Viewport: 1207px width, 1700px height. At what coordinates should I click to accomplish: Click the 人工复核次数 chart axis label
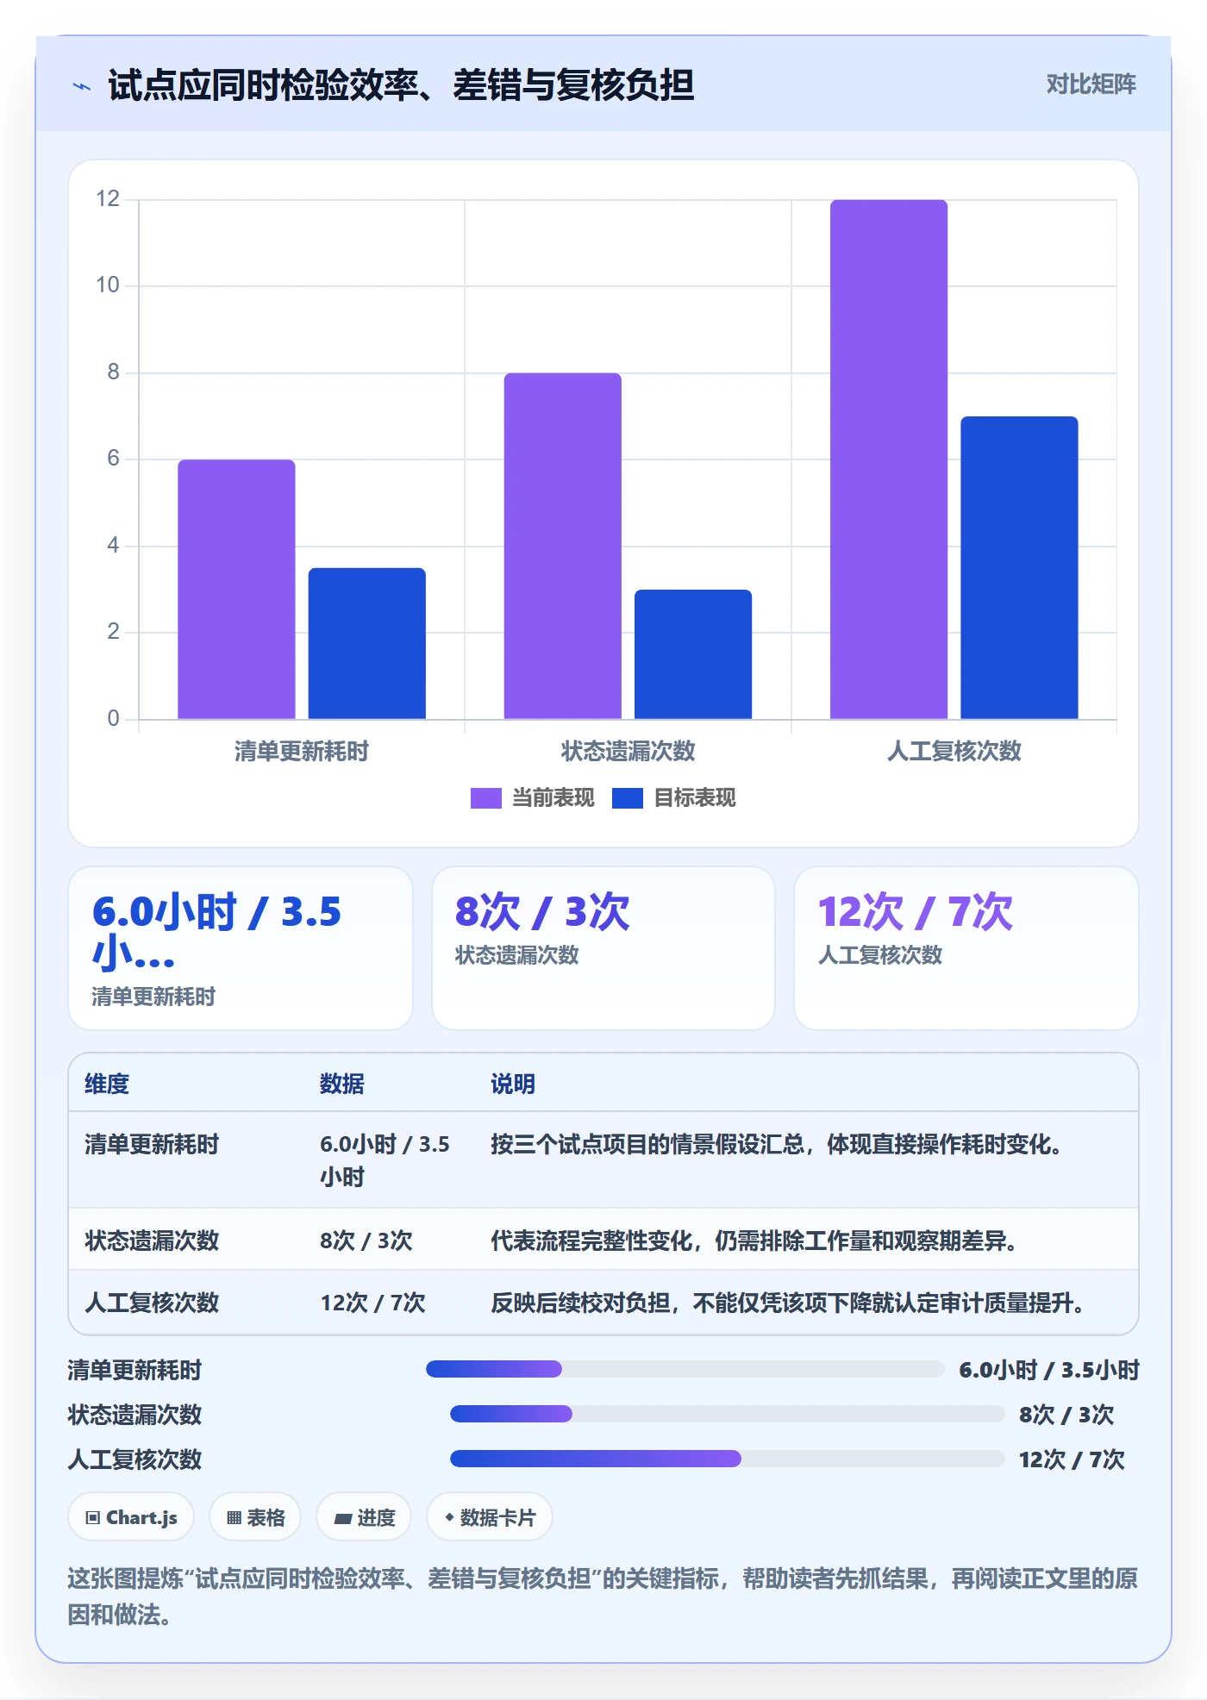point(954,752)
